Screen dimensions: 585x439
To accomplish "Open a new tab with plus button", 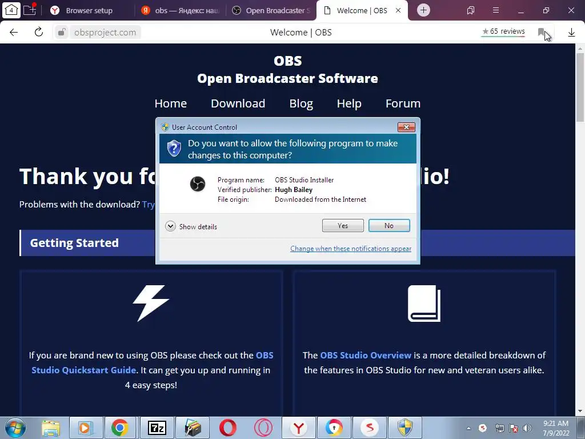I will click(x=423, y=10).
